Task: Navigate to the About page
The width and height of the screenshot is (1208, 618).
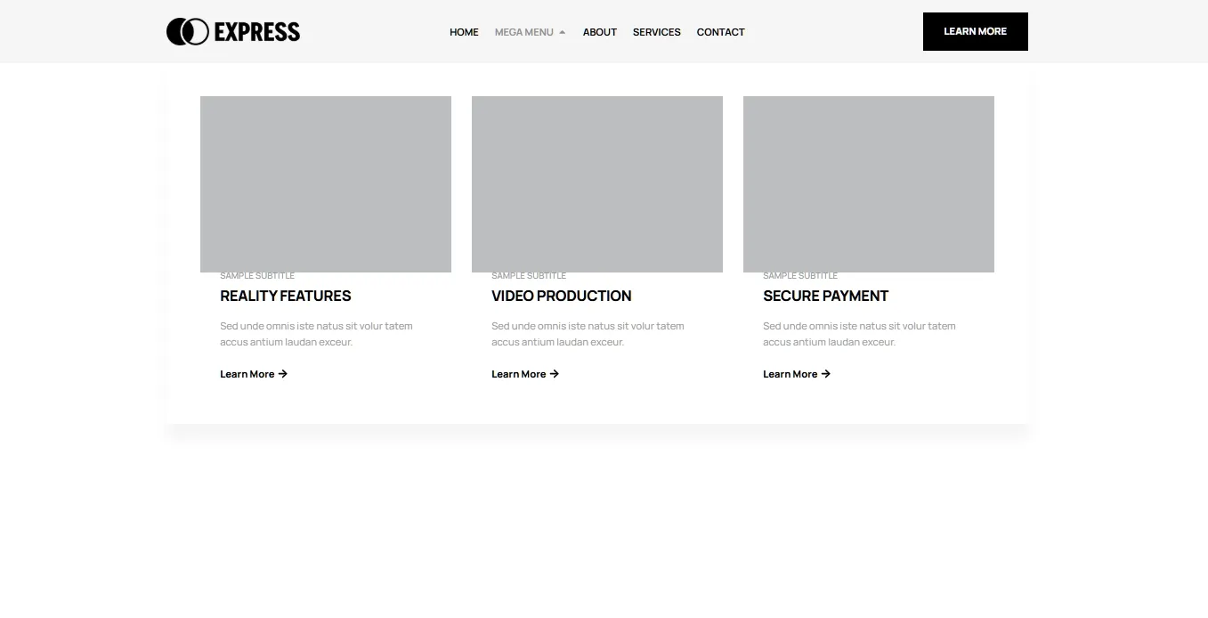Action: point(599,32)
